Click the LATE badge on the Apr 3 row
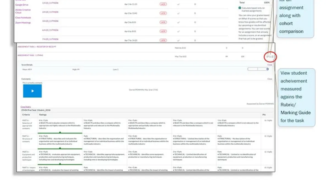This screenshot has width=330, height=185. pos(163,22)
